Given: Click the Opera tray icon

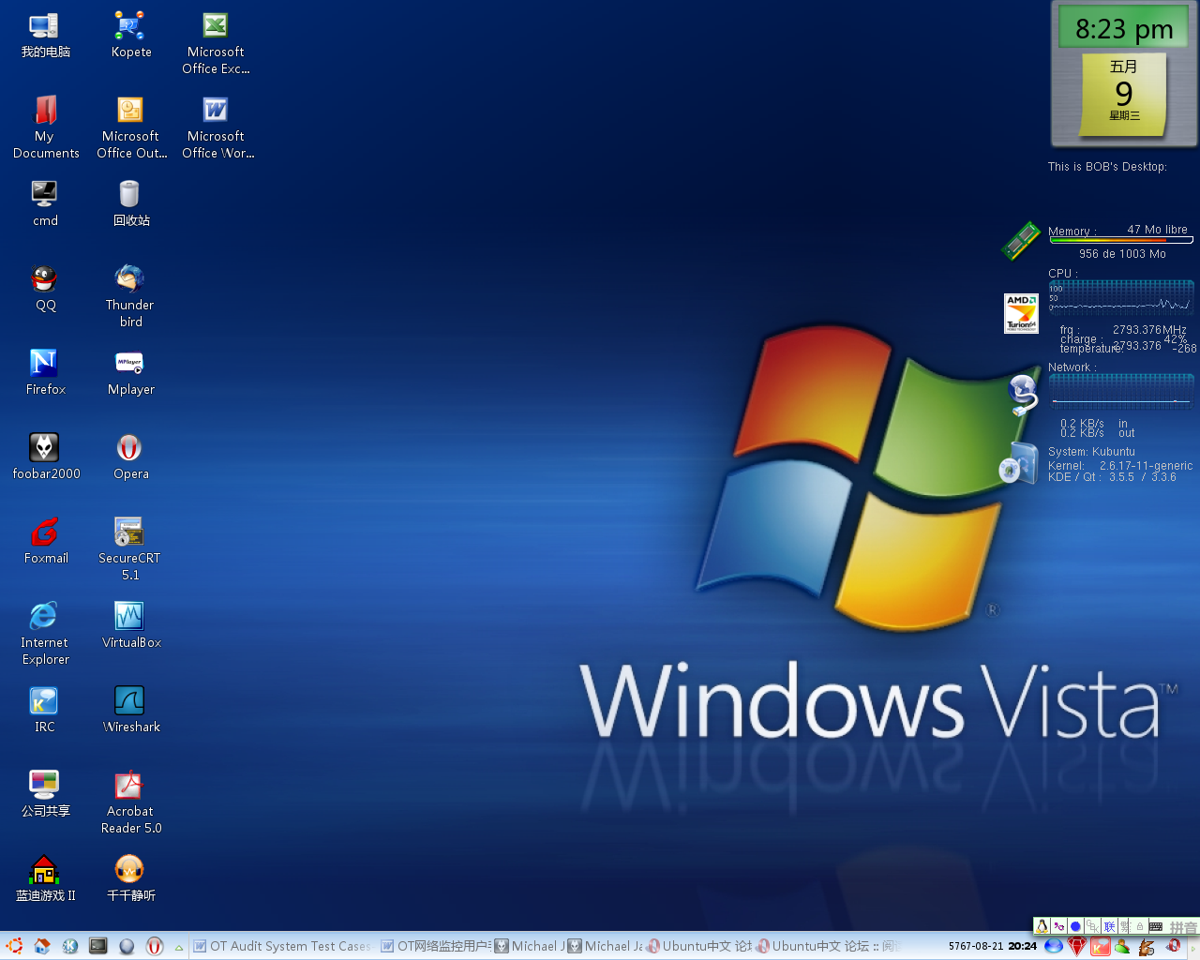Looking at the screenshot, I should pyautogui.click(x=1173, y=946).
